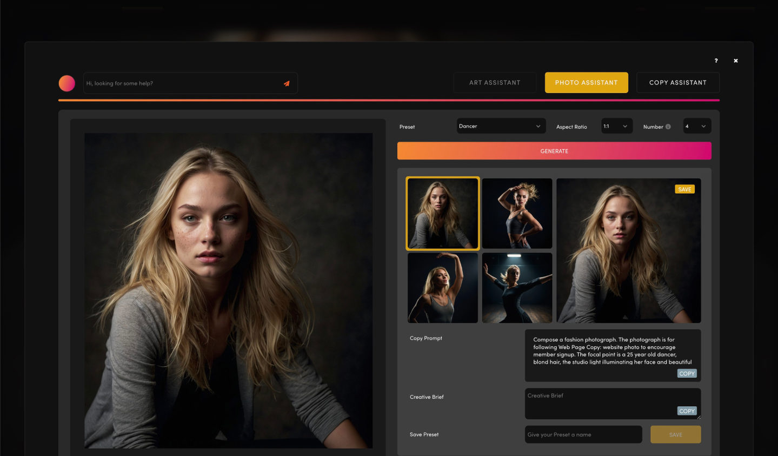This screenshot has width=778, height=456.
Task: Click the Save button for preset name
Action: [x=675, y=434]
